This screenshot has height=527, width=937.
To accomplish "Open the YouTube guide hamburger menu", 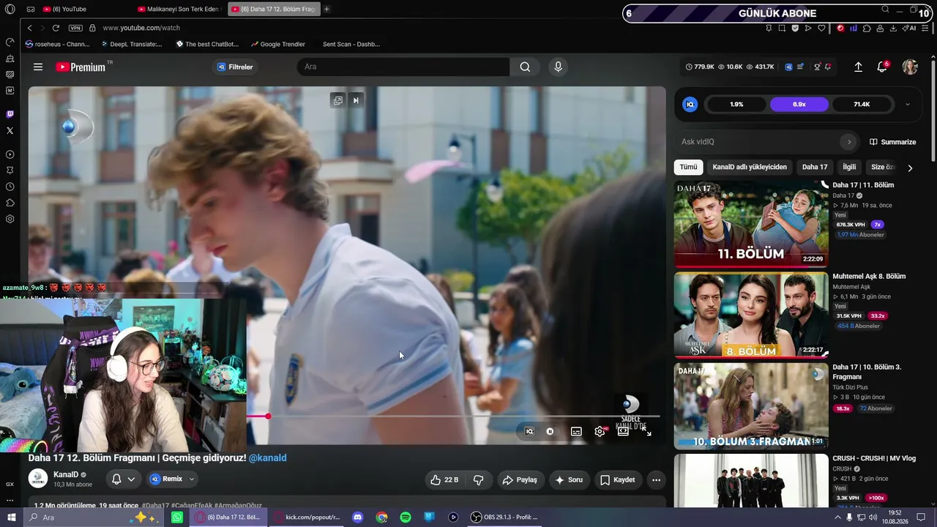I will (38, 67).
